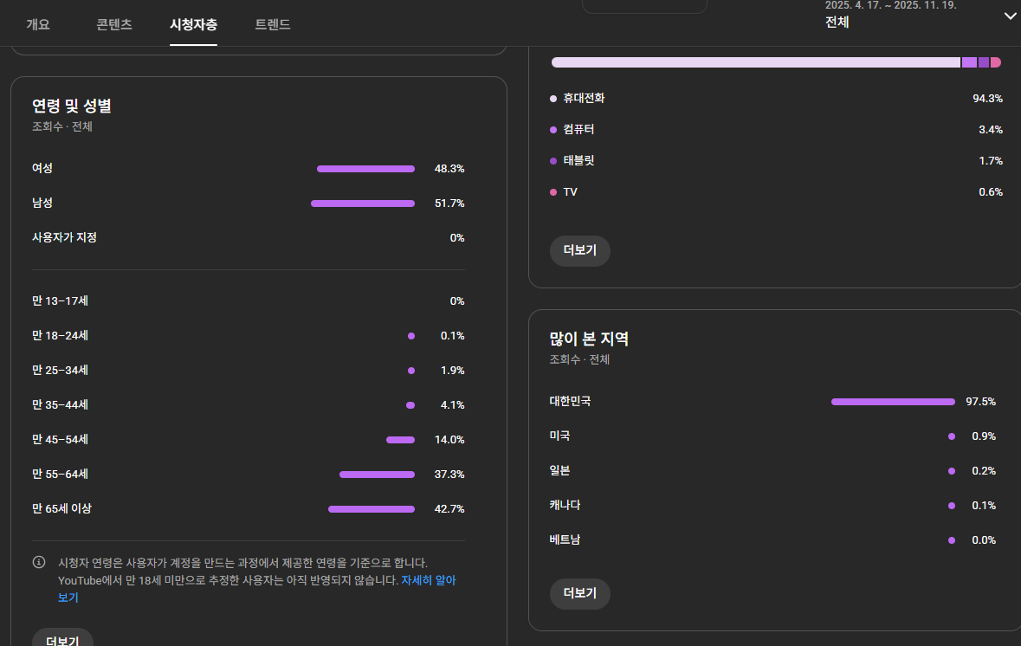This screenshot has width=1021, height=646.
Task: Select the 만 65세 이상 bar
Action: [x=371, y=509]
